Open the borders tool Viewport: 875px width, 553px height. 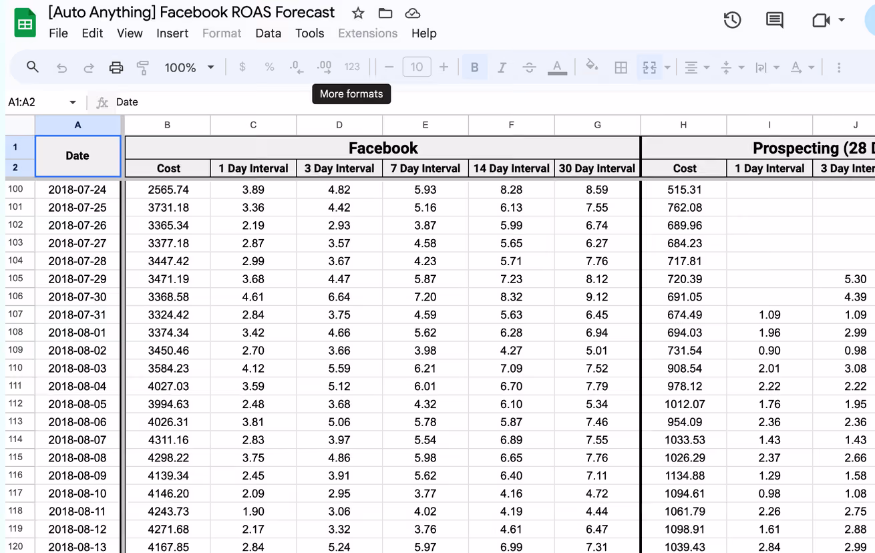coord(621,67)
